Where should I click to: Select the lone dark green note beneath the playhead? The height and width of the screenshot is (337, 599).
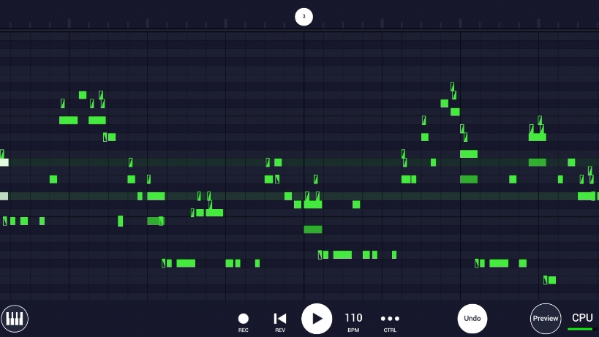[x=313, y=230]
